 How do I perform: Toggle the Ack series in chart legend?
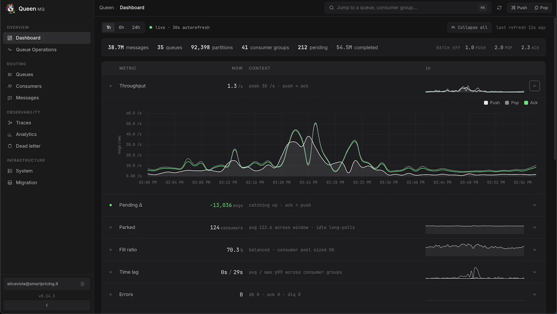[x=531, y=103]
